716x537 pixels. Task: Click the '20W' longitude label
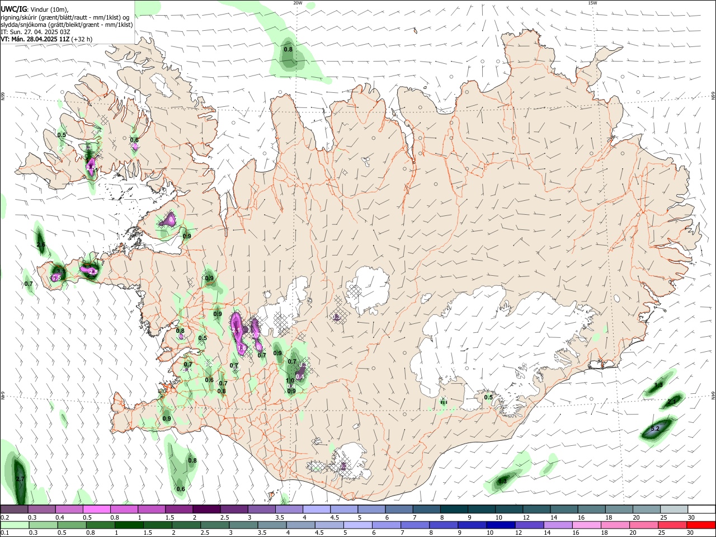click(x=298, y=3)
